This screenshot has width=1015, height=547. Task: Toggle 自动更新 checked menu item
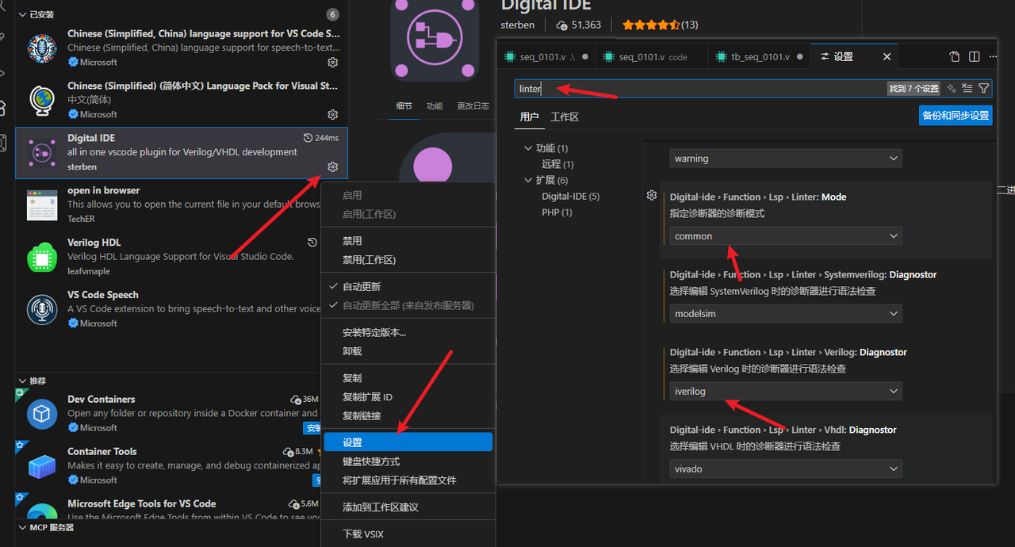click(x=362, y=286)
